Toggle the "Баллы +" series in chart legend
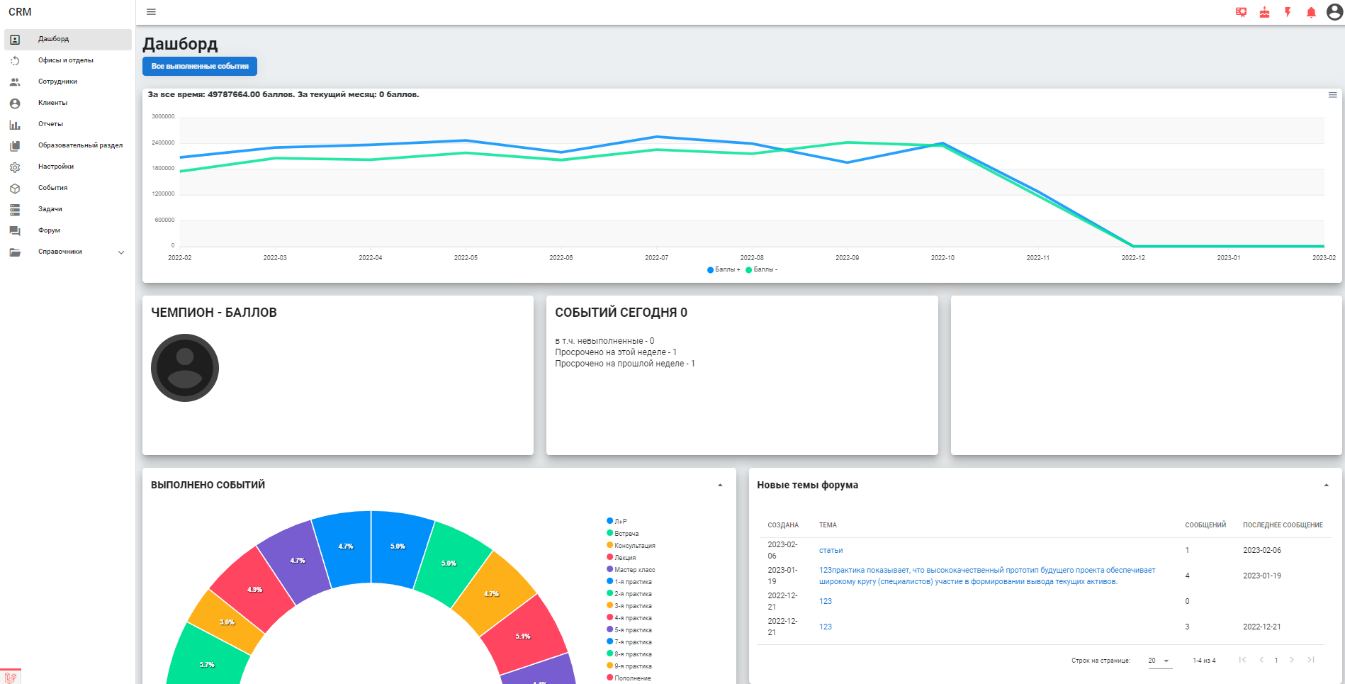This screenshot has height=684, width=1345. (x=724, y=269)
